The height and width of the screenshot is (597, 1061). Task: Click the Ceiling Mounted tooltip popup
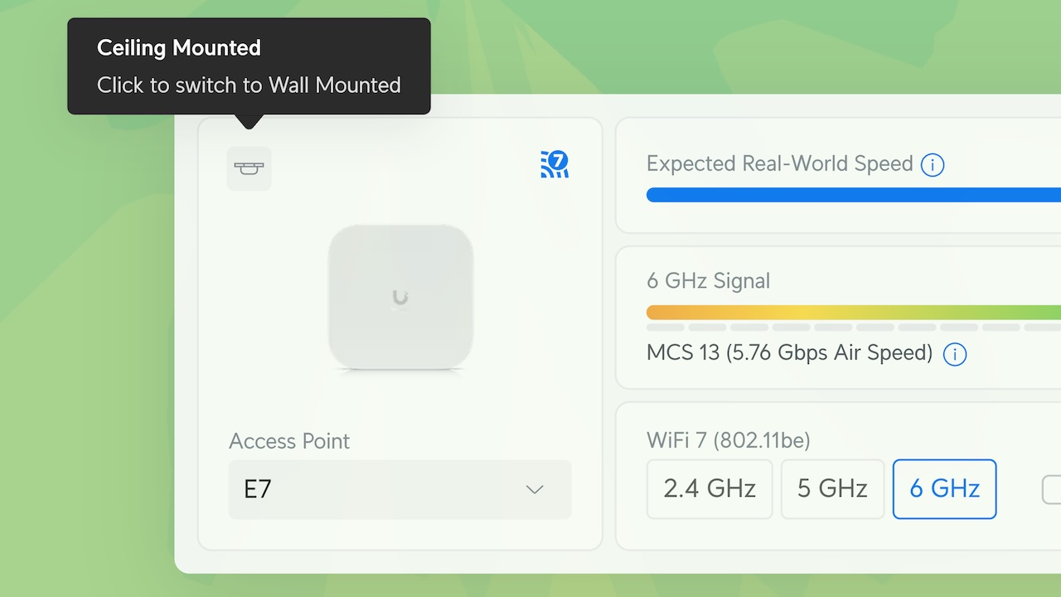pyautogui.click(x=249, y=66)
